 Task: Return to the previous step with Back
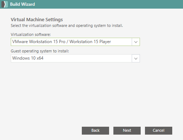point(95,131)
